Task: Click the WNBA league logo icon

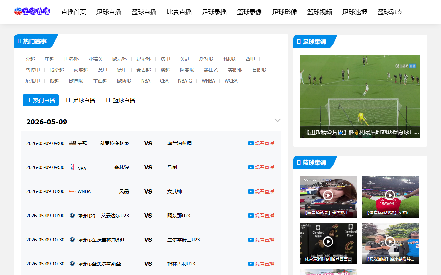Action: pyautogui.click(x=72, y=191)
